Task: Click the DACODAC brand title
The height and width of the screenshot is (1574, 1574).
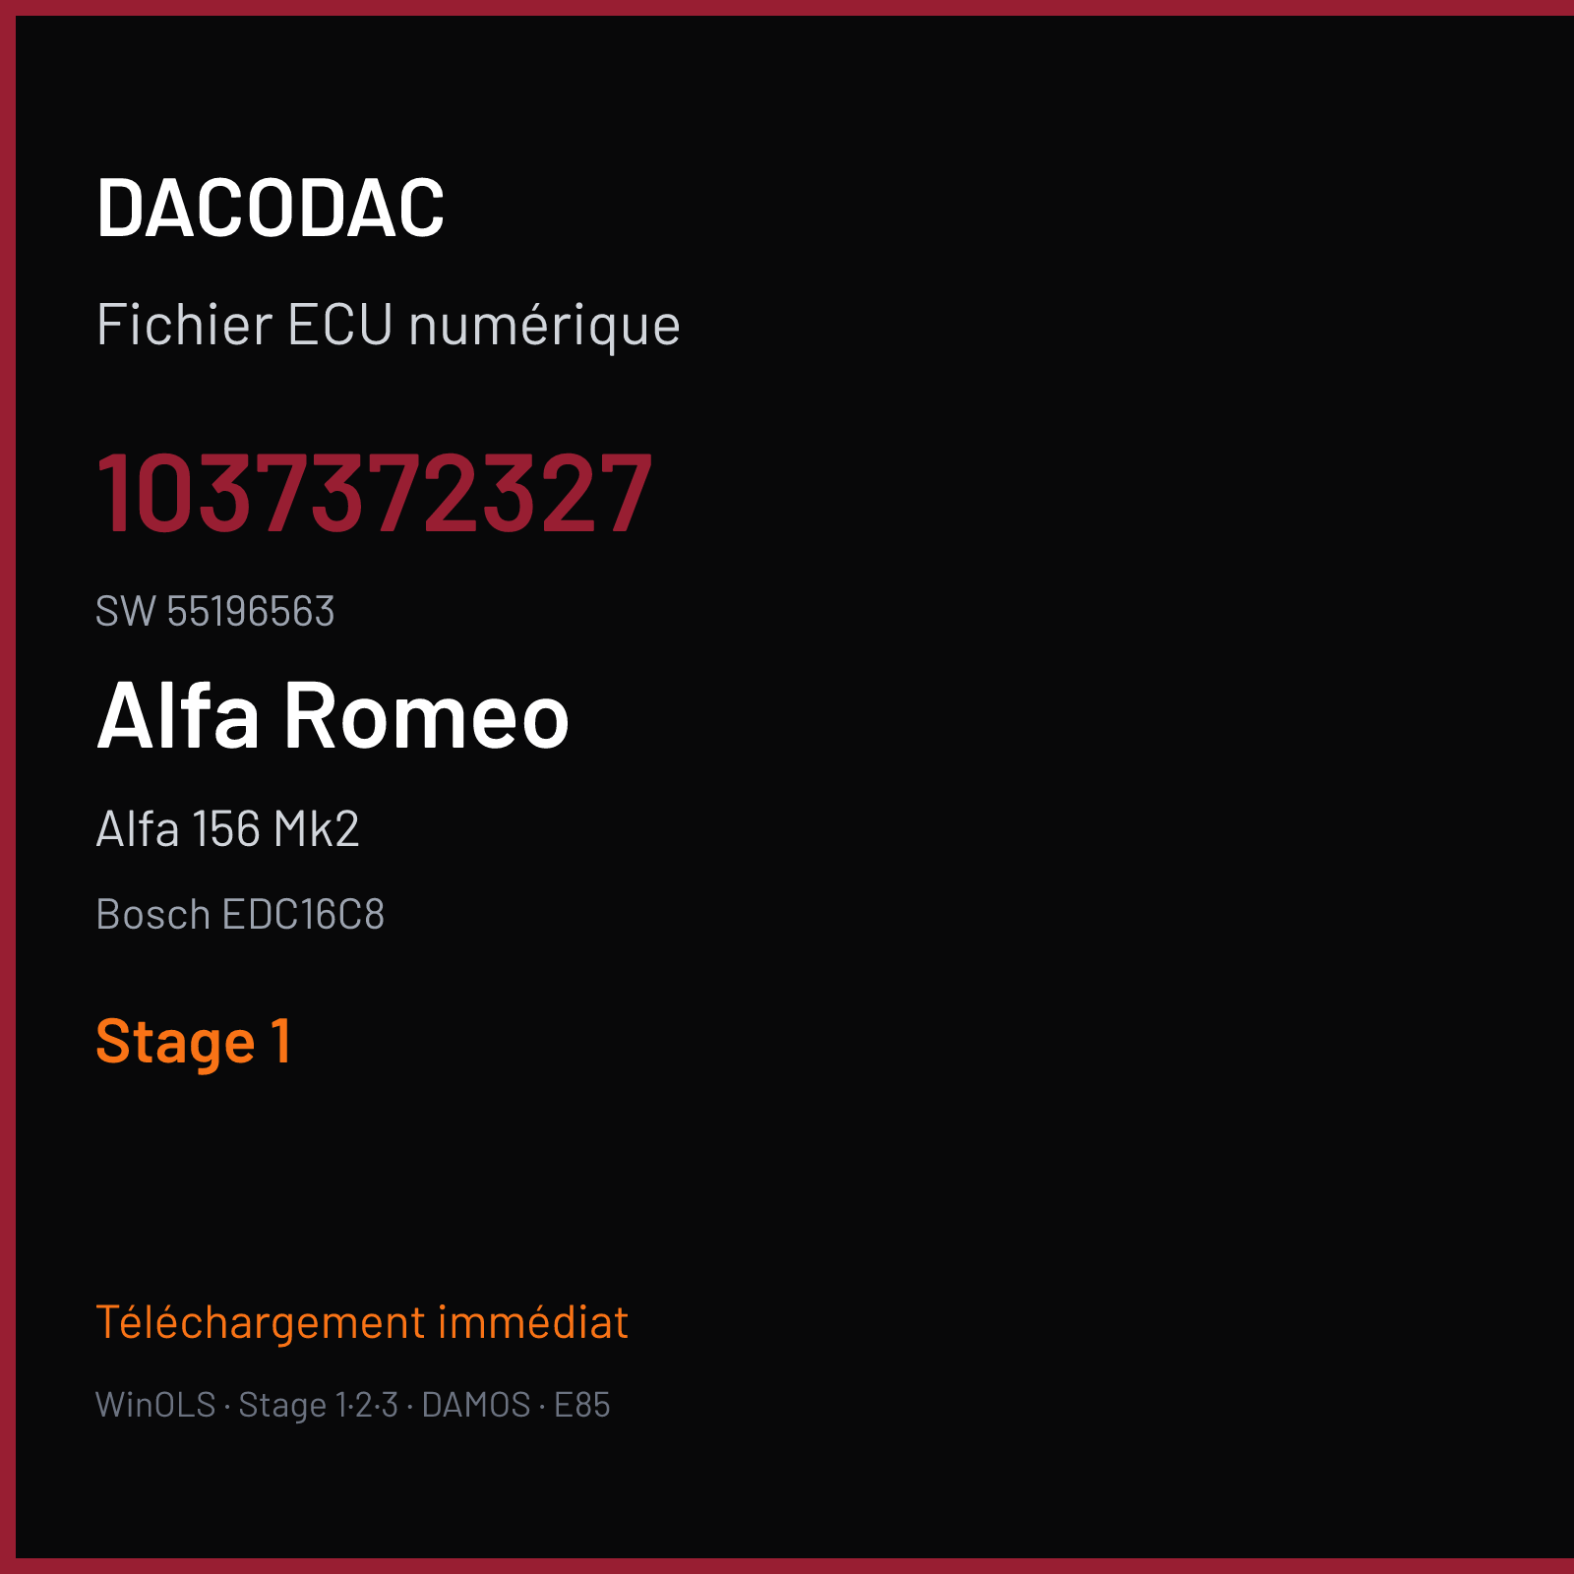Action: click(x=271, y=208)
